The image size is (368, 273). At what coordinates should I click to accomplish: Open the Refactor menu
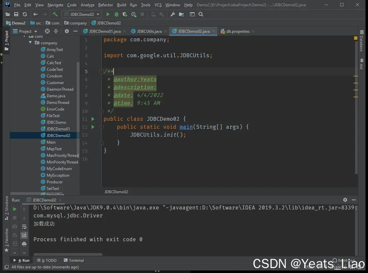click(x=105, y=5)
